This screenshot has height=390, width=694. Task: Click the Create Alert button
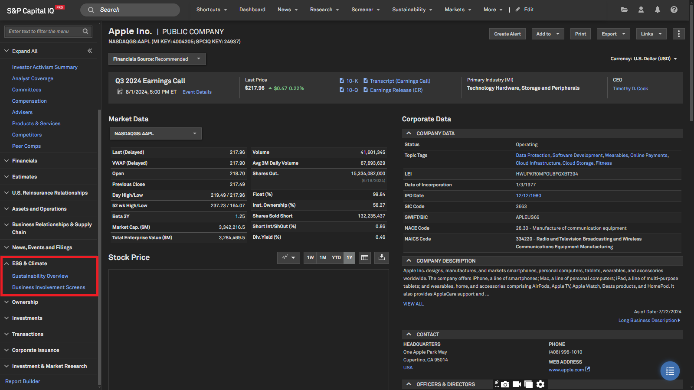click(x=507, y=34)
